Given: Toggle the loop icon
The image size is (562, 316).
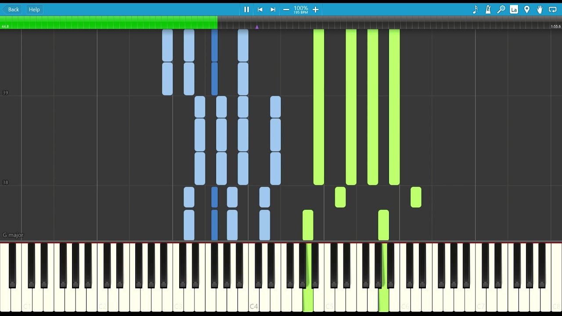Looking at the screenshot, I should (x=553, y=9).
